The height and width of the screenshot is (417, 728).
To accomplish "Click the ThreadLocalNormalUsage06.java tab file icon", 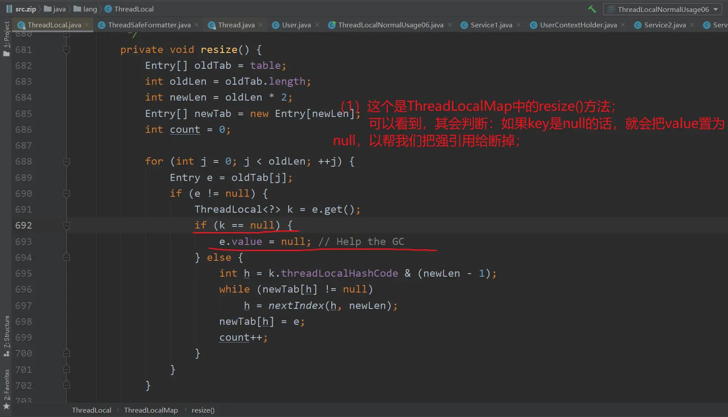I will tap(332, 25).
